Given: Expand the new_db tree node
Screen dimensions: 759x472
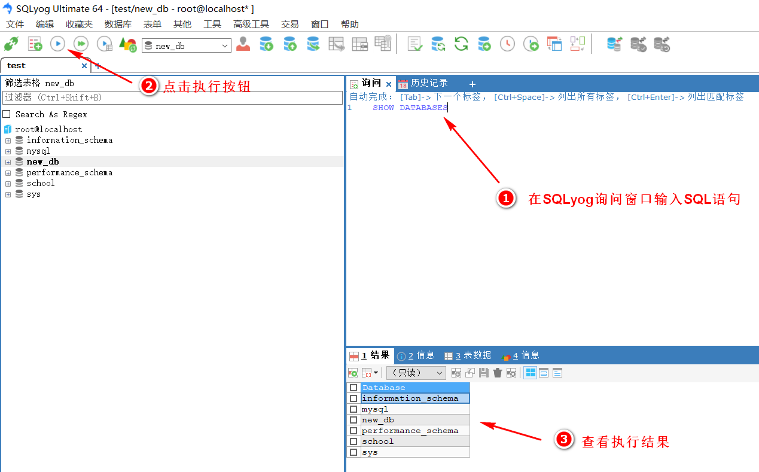Looking at the screenshot, I should (x=8, y=162).
